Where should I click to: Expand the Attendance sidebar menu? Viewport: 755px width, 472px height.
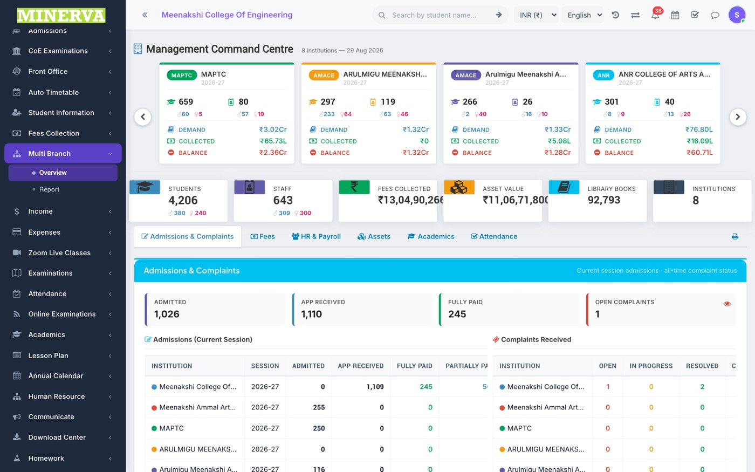tap(63, 293)
